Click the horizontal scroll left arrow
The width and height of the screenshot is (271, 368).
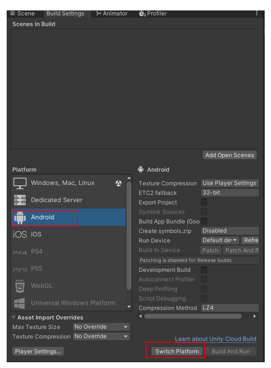click(x=140, y=316)
